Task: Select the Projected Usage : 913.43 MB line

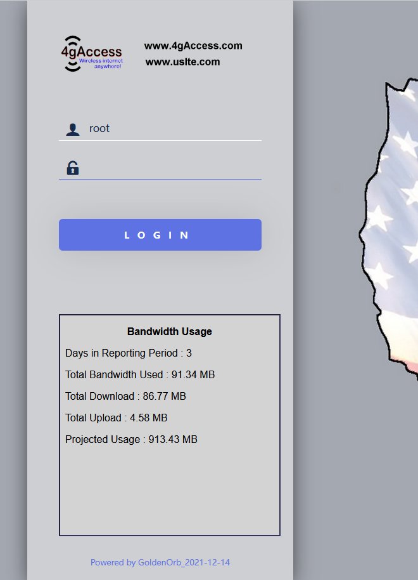Action: click(132, 439)
